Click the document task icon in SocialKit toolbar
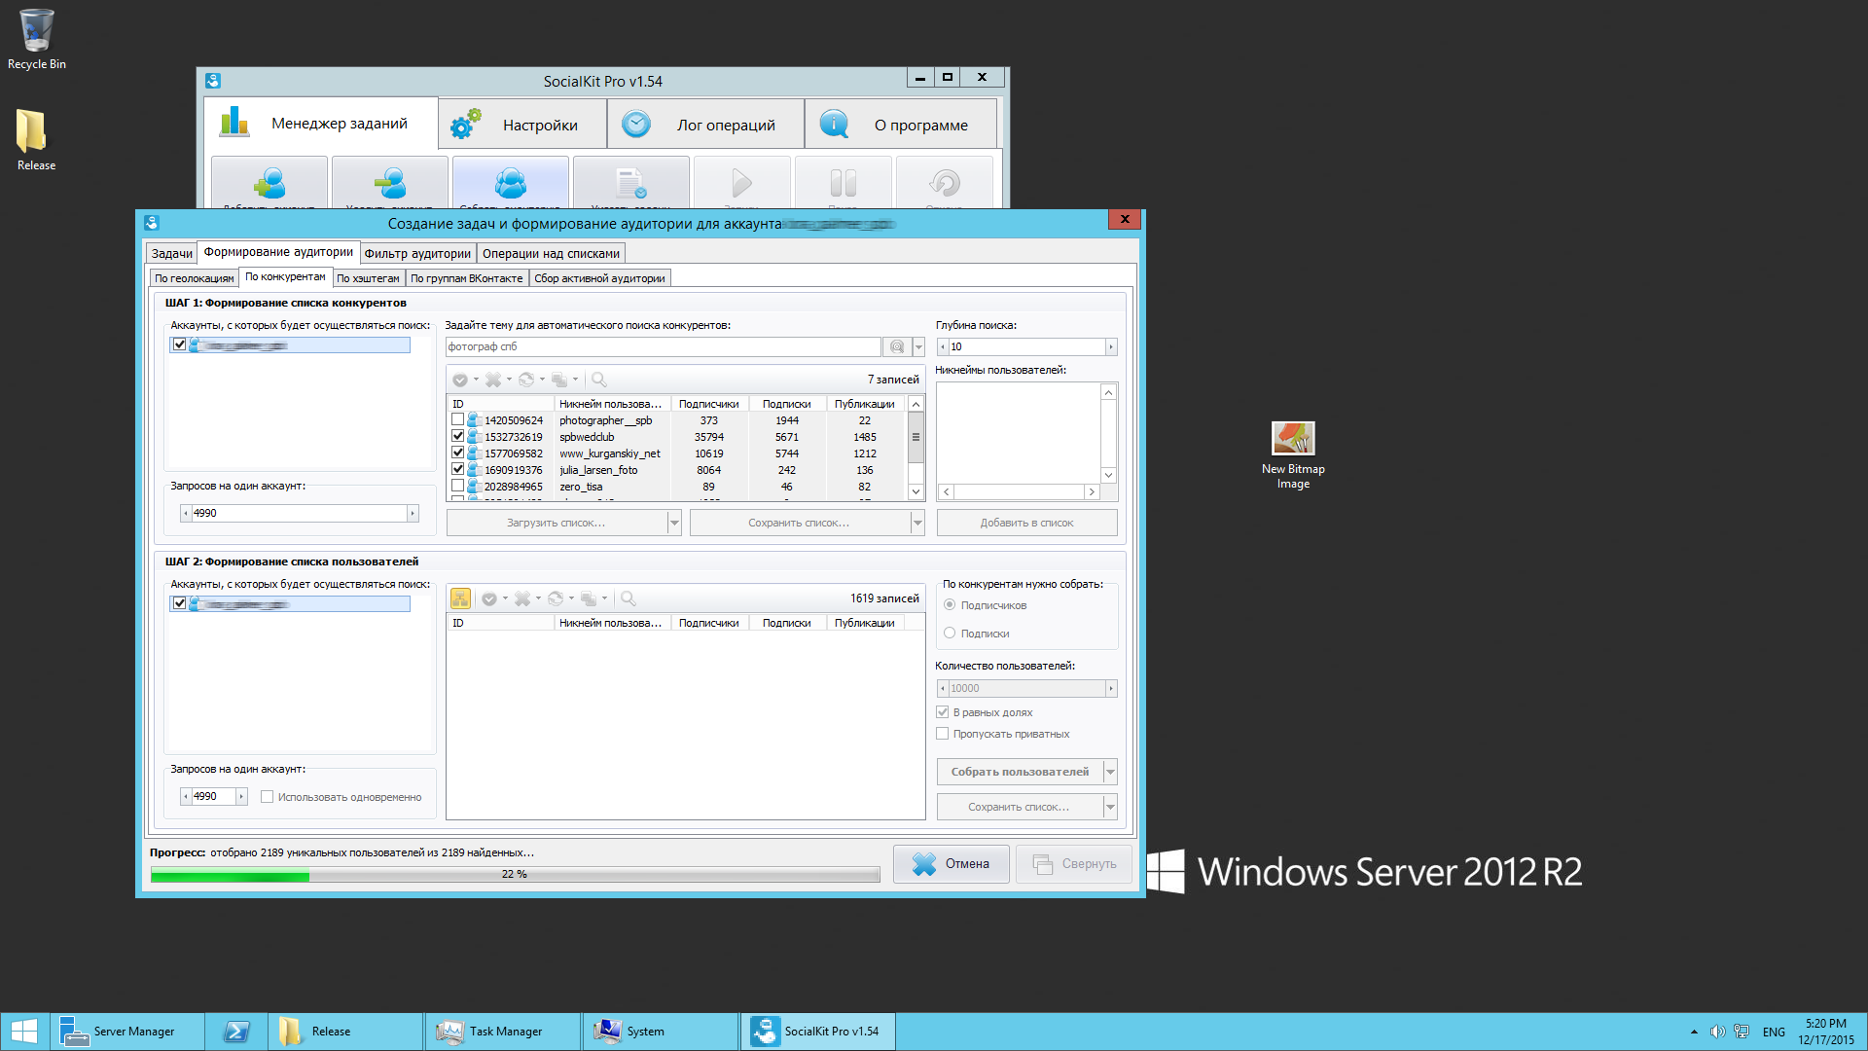The height and width of the screenshot is (1051, 1868). point(631,182)
